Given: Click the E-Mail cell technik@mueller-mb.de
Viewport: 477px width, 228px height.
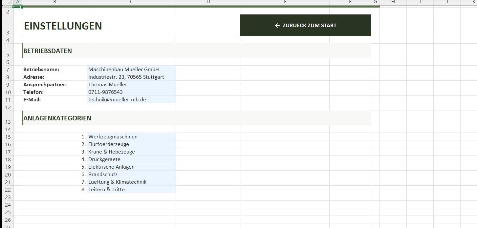Looking at the screenshot, I should click(x=131, y=99).
